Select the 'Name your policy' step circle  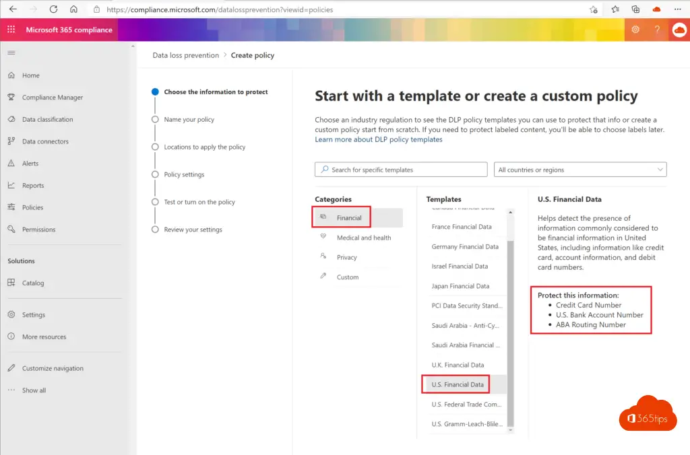[155, 120]
